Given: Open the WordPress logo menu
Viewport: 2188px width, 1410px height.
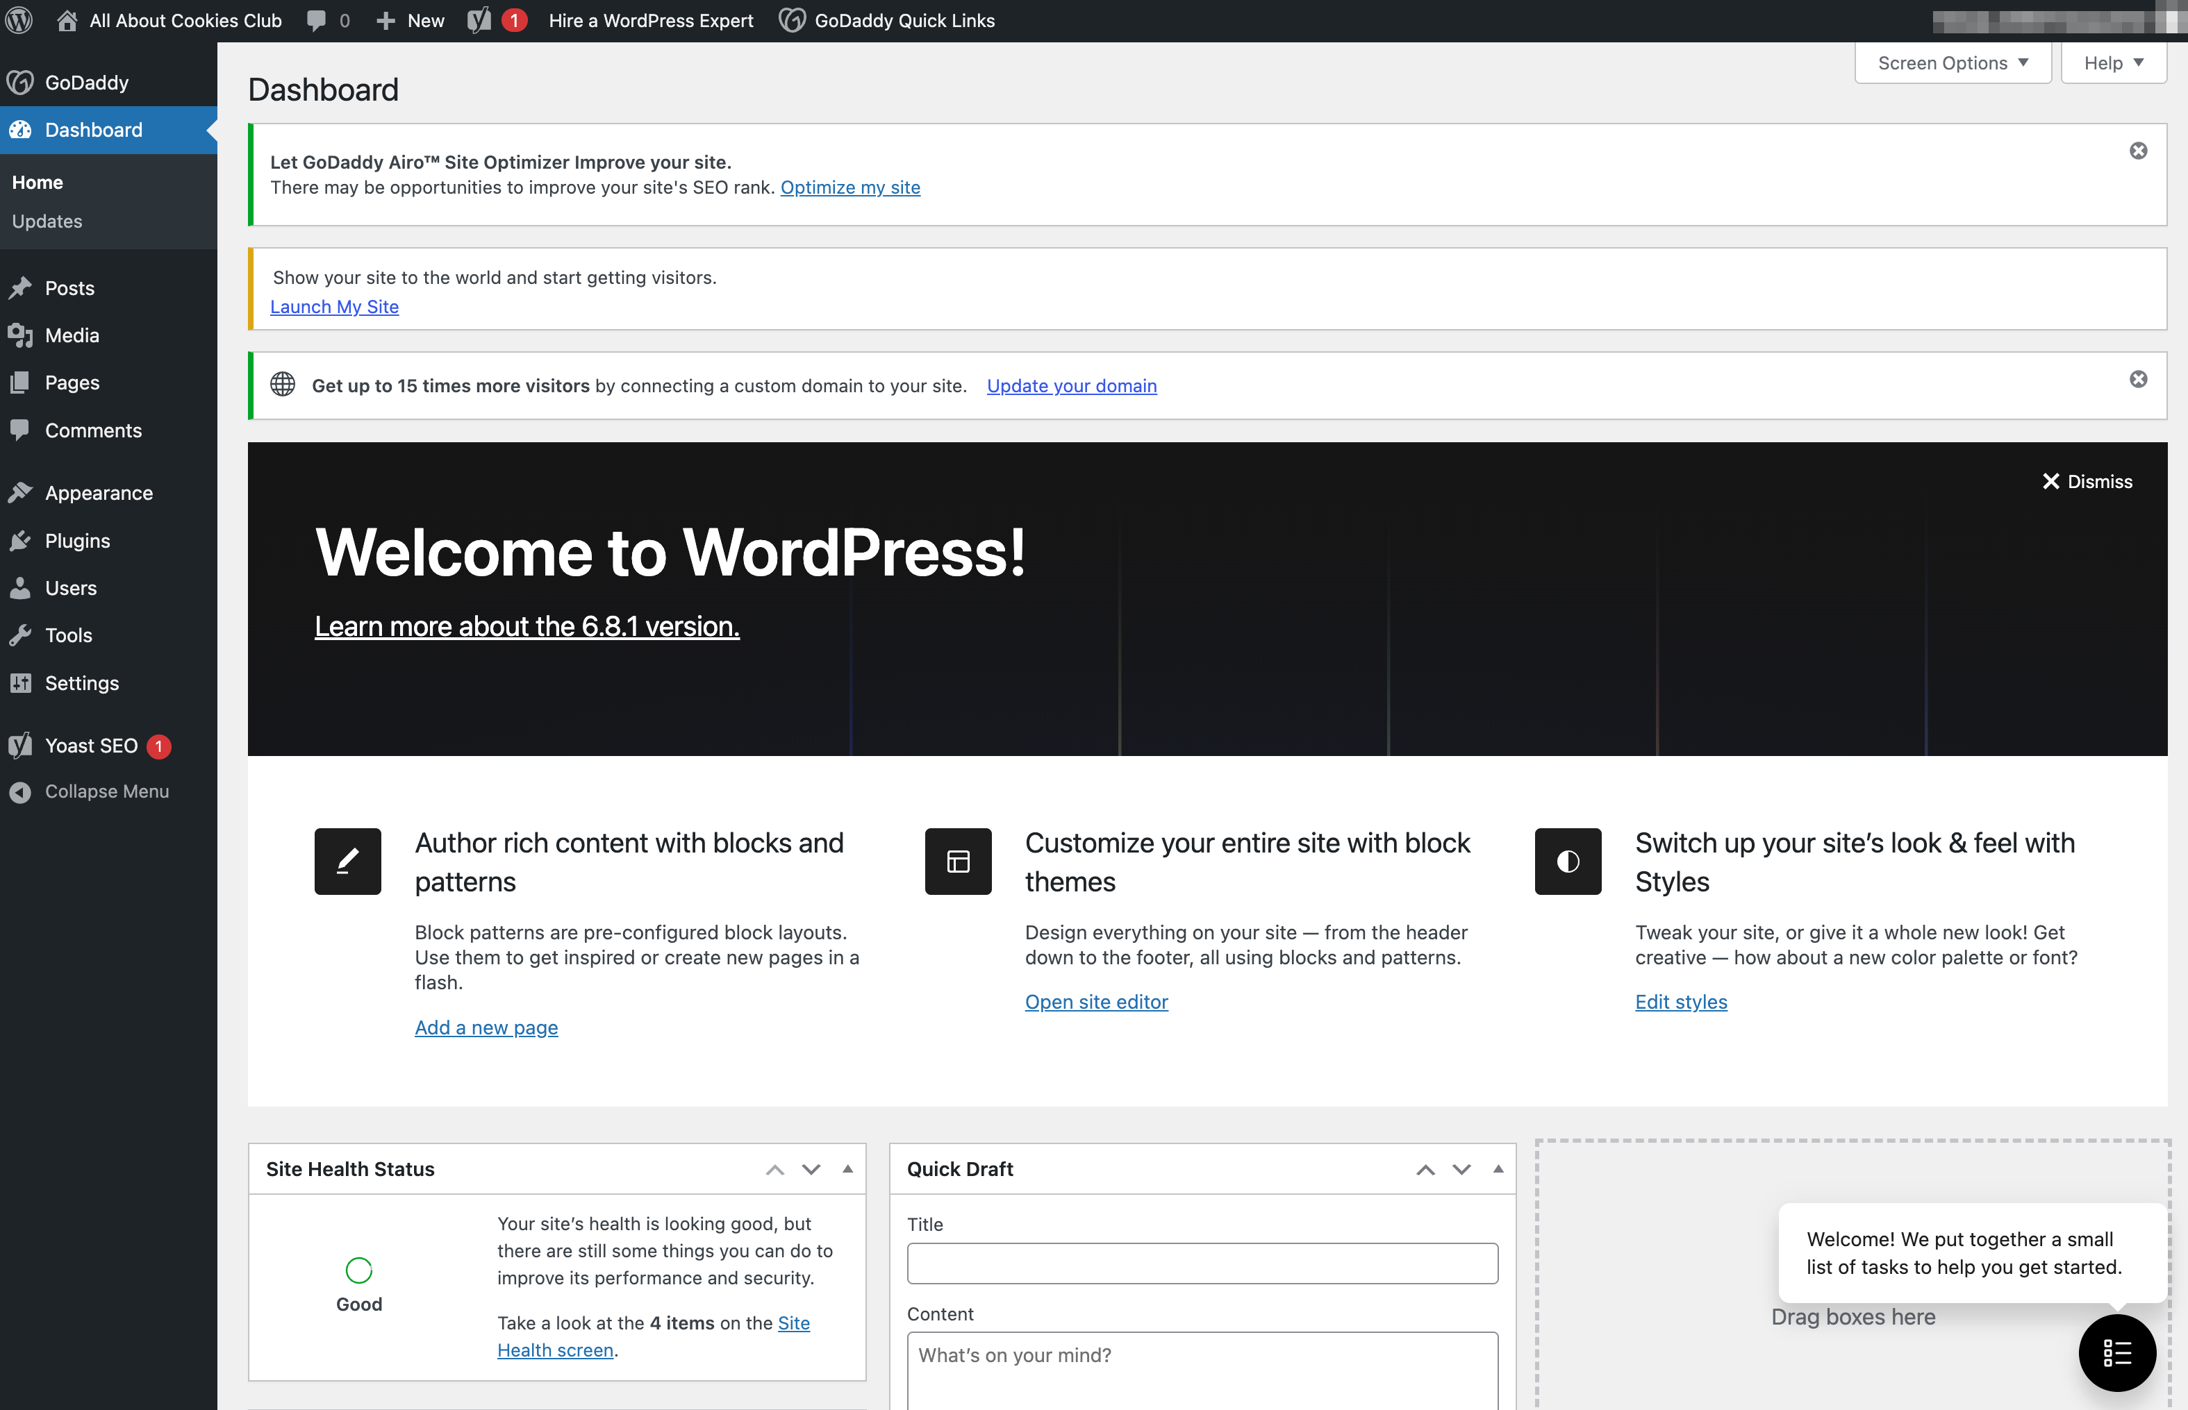Looking at the screenshot, I should [x=19, y=20].
